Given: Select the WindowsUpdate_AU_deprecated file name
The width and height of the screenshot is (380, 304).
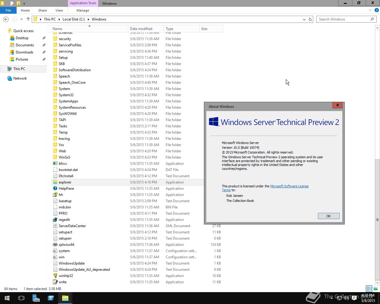Looking at the screenshot, I should tap(84, 270).
